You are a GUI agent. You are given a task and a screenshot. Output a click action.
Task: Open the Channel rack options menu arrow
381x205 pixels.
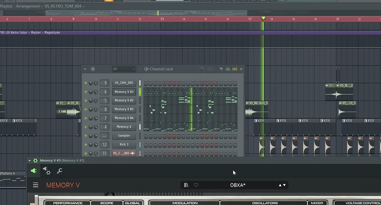point(85,69)
